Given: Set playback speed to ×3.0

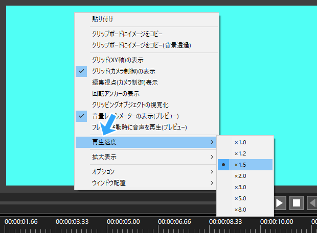Looking at the screenshot, I should (x=245, y=187).
